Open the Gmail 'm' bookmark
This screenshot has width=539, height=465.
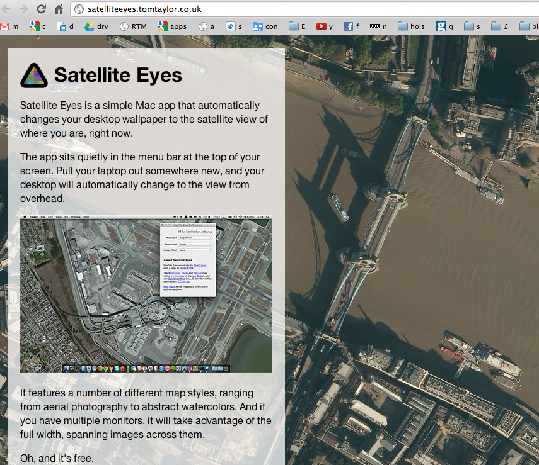(9, 26)
